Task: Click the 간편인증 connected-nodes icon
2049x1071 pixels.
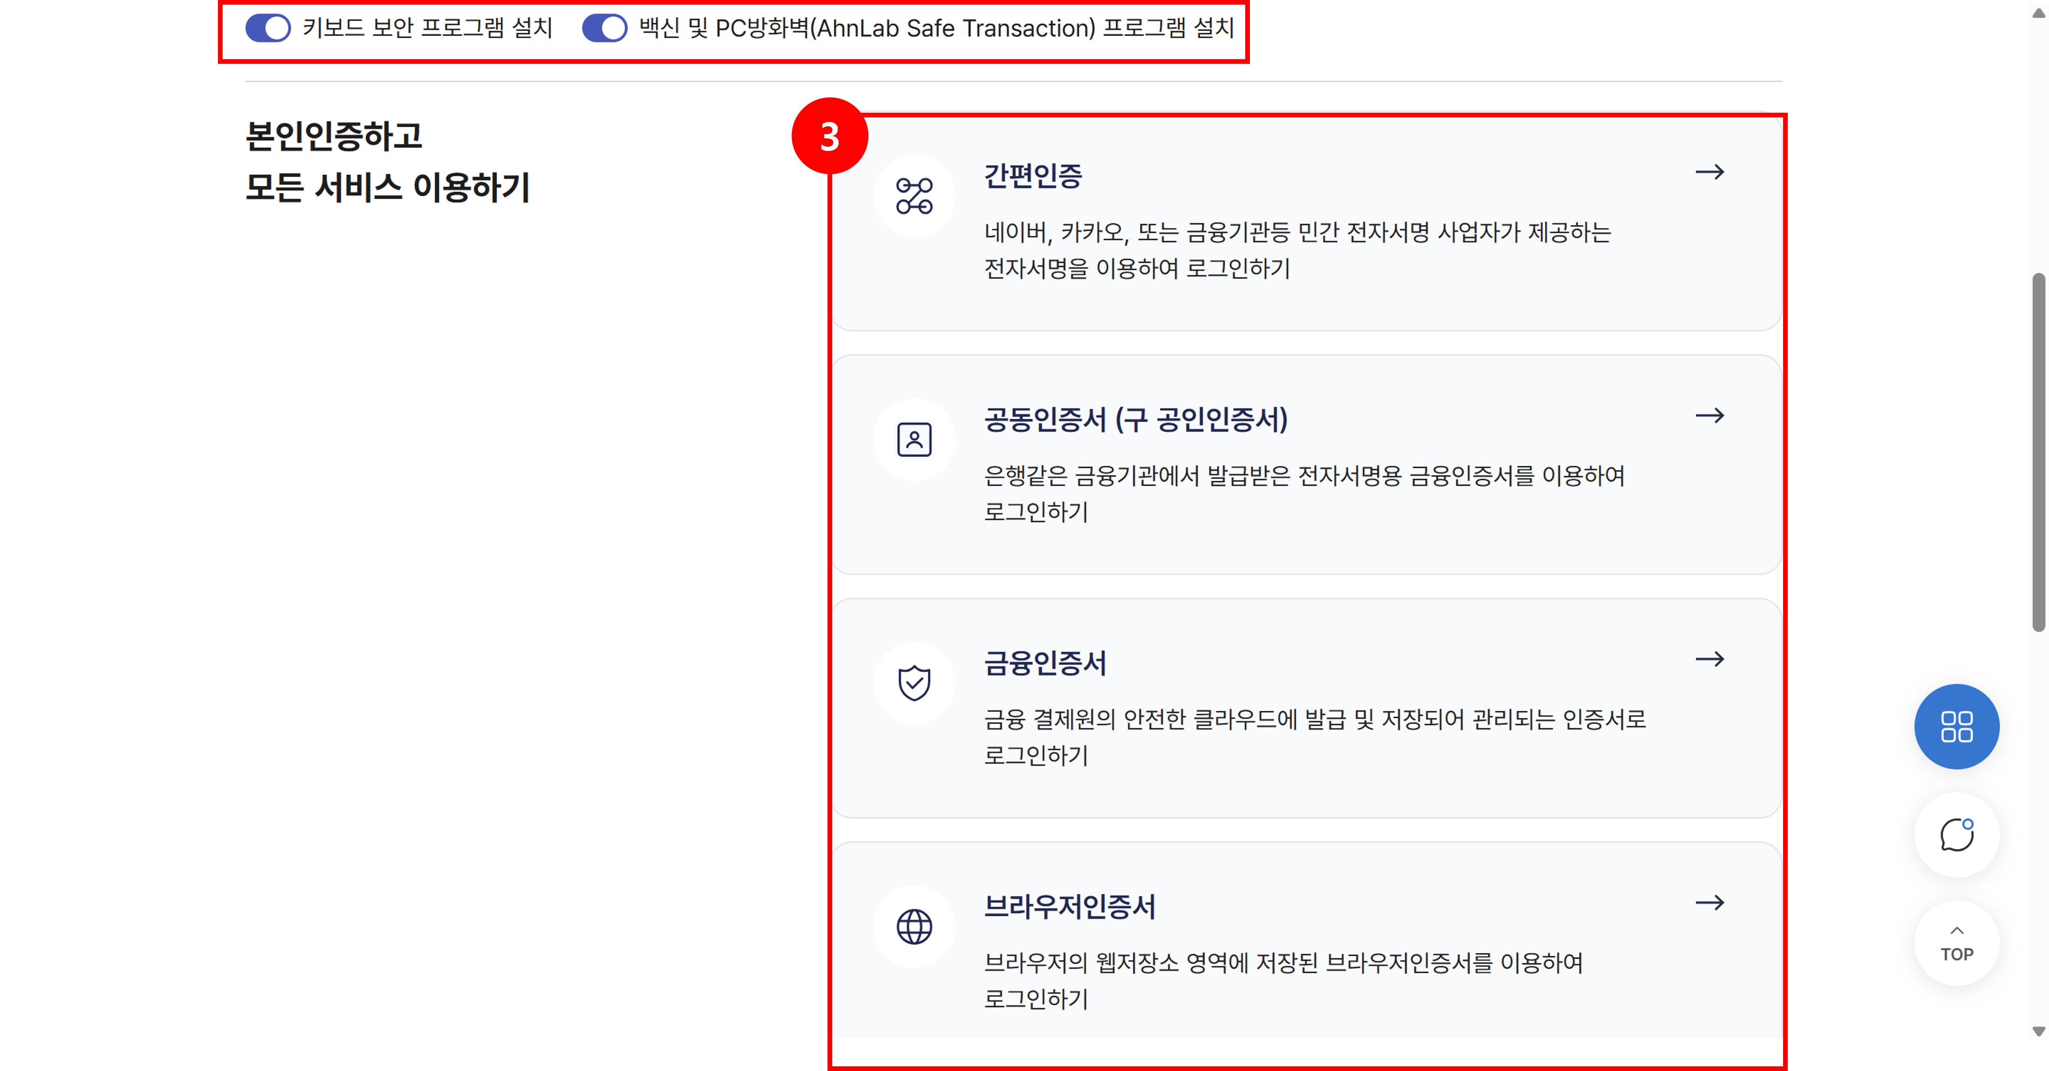Action: [x=914, y=196]
